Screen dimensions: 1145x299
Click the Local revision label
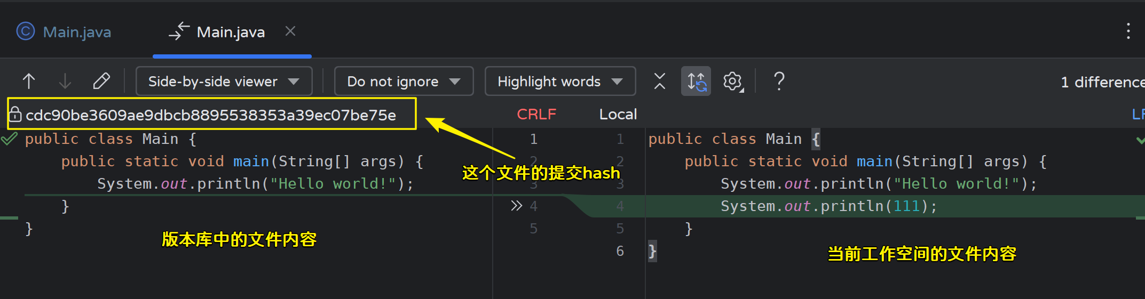pos(618,114)
